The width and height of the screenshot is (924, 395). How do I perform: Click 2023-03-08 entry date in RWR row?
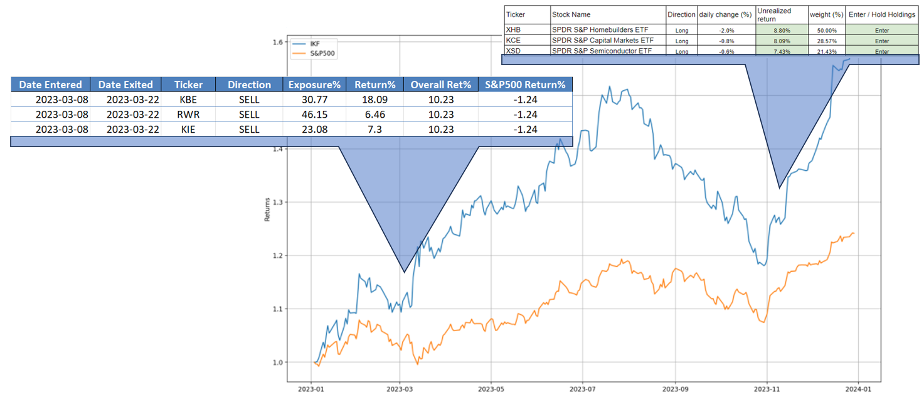62,114
